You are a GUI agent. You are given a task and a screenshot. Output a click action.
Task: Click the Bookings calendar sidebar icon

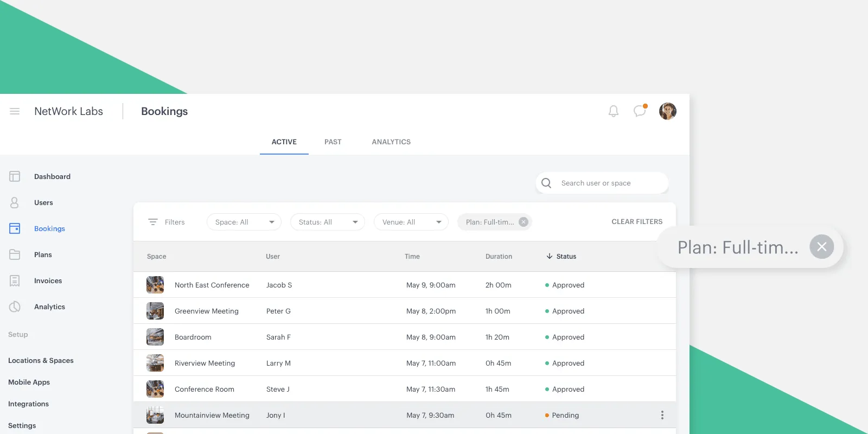[x=15, y=228]
